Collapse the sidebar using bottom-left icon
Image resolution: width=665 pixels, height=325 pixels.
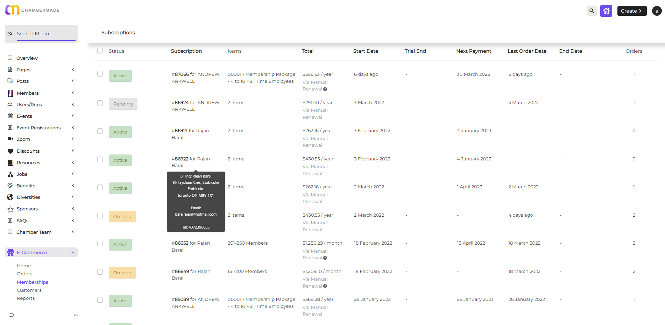tap(12, 315)
